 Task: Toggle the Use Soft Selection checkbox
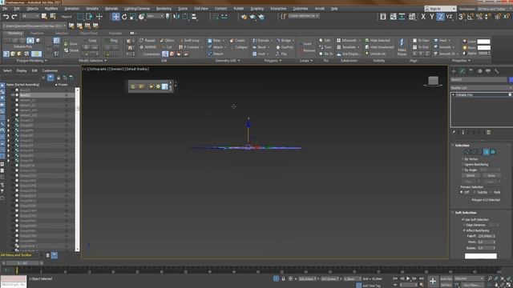coord(463,220)
